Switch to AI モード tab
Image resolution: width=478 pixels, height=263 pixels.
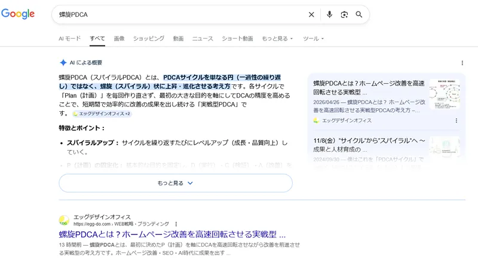[69, 38]
